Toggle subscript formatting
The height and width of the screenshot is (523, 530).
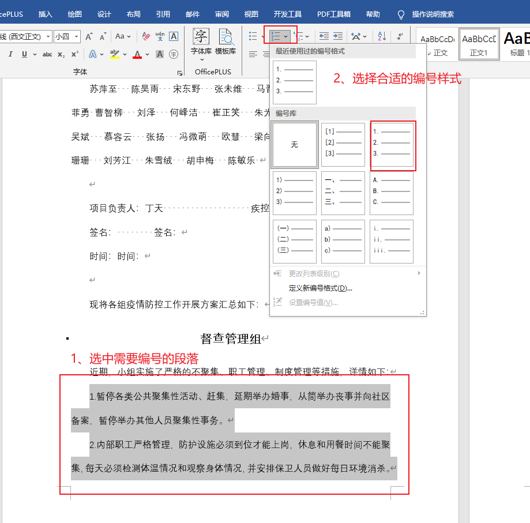click(61, 54)
